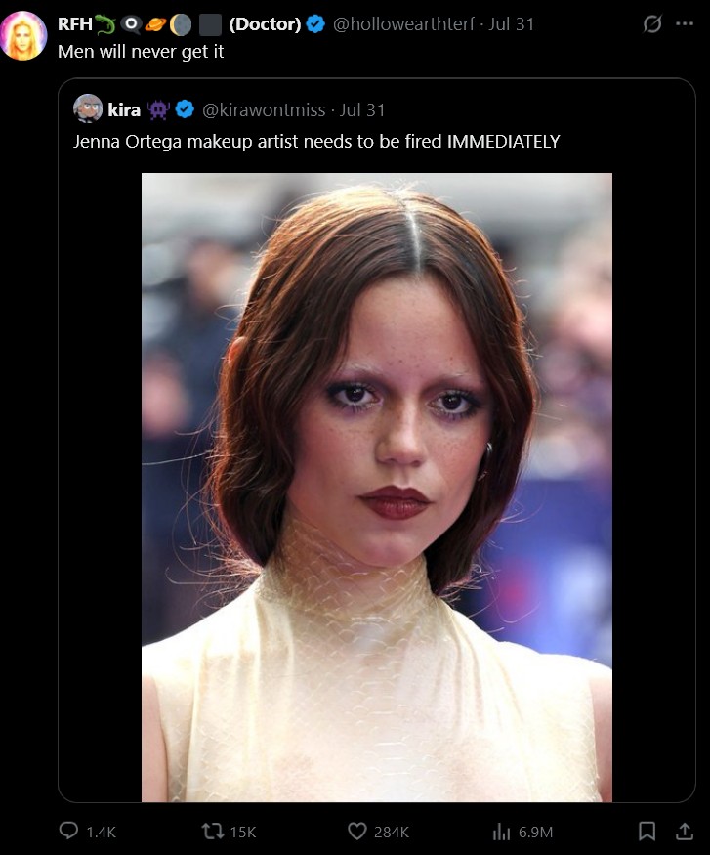Open kira display name profile
Viewport: 710px width, 855px height.
pyautogui.click(x=124, y=110)
